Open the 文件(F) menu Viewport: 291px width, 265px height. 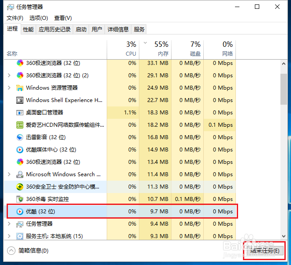point(15,18)
